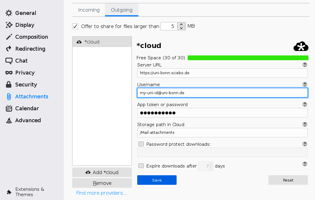Switch to the Incoming tab

(x=89, y=10)
